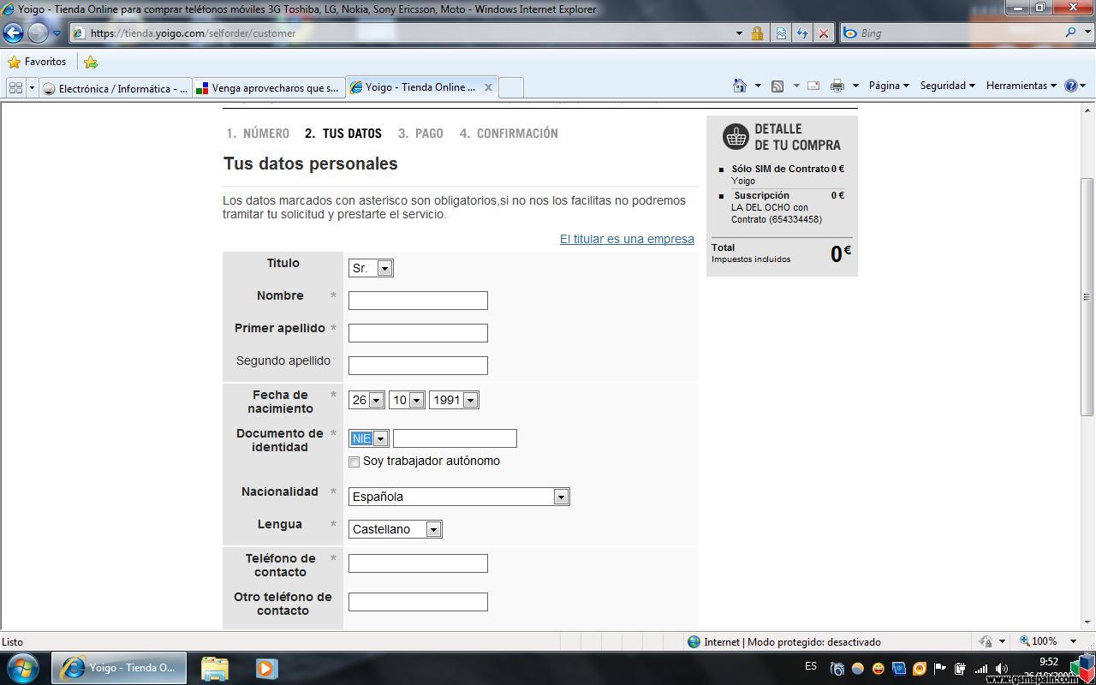Open the Windows Start orb
1096x685 pixels.
point(23,667)
